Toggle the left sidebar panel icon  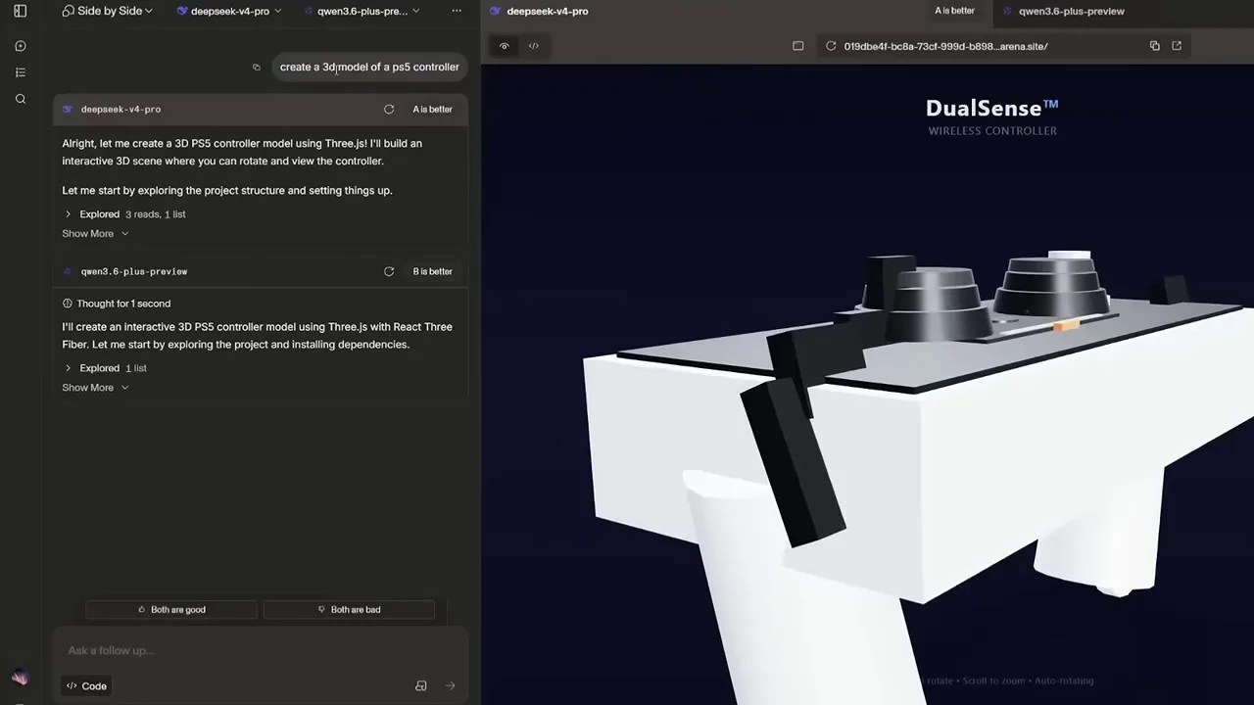pyautogui.click(x=21, y=11)
